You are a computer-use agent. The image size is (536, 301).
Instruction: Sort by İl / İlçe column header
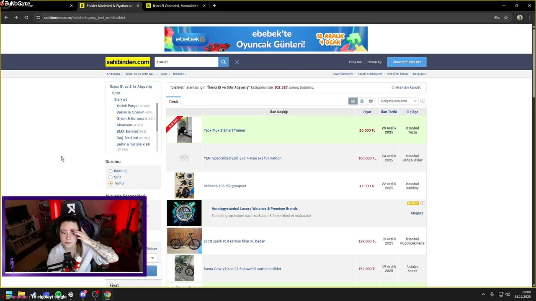click(x=412, y=112)
